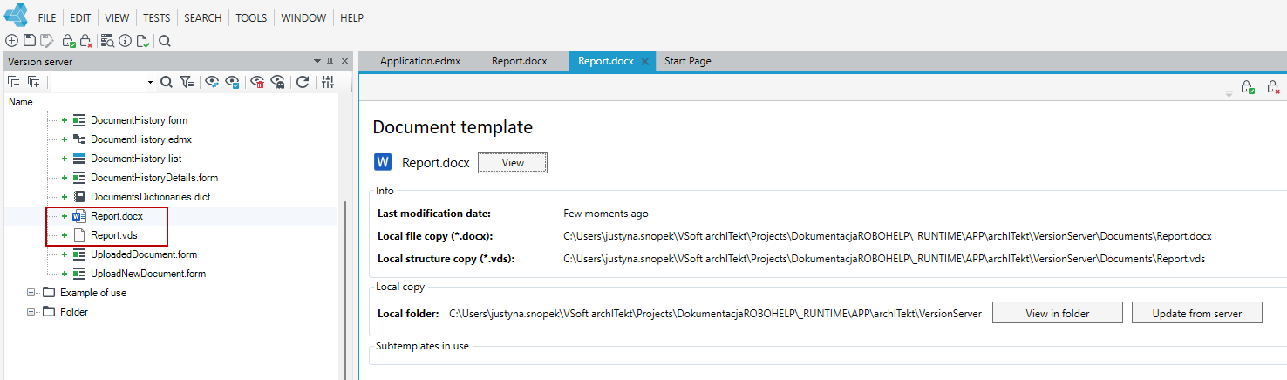Open the filter funnel options icon
The image size is (1287, 380).
click(187, 82)
